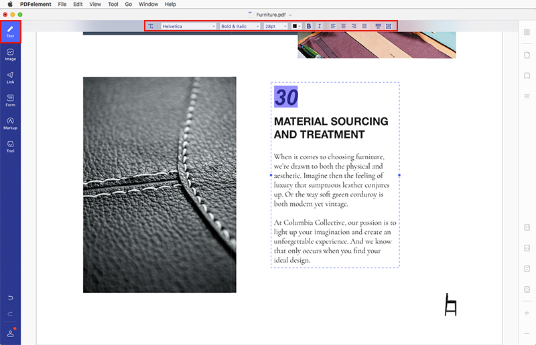This screenshot has width=536, height=345.
Task: Open the Window menu
Action: pyautogui.click(x=148, y=4)
